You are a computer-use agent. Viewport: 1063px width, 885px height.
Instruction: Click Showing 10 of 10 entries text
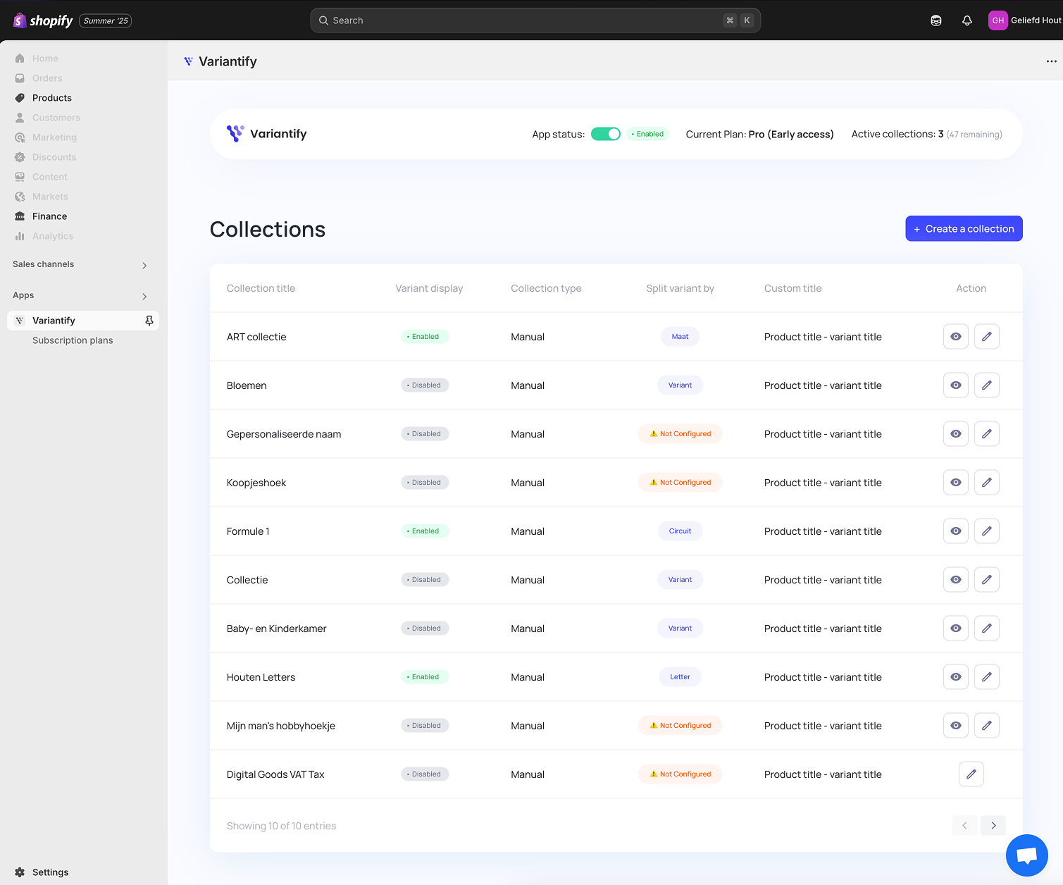[282, 826]
